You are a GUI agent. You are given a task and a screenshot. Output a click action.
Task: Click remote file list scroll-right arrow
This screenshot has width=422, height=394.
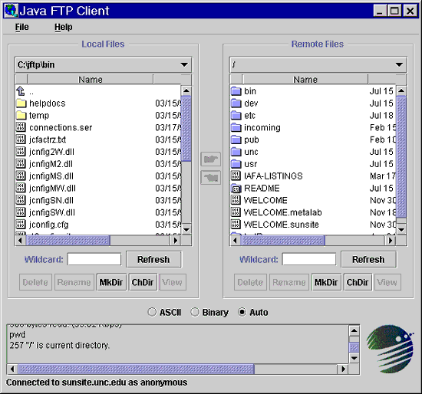pyautogui.click(x=391, y=241)
